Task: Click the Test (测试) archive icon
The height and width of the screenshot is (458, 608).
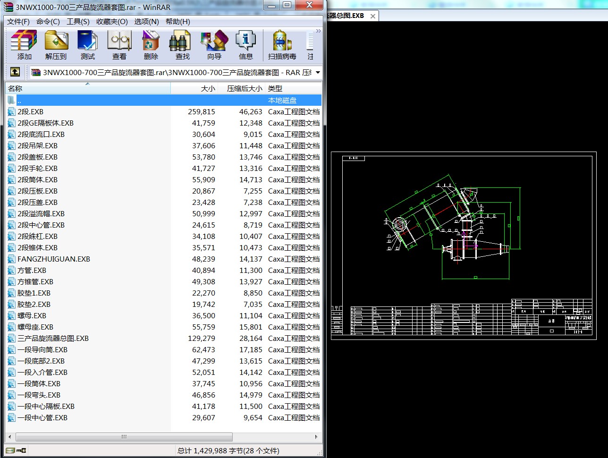Action: click(88, 45)
